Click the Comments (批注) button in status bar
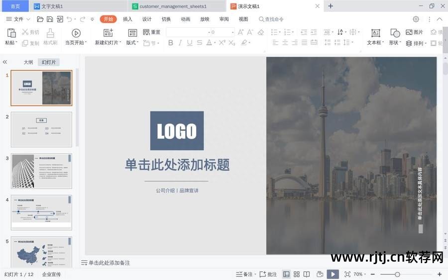448x280 pixels. tap(268, 274)
